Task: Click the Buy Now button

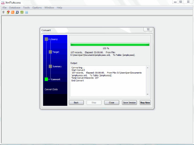Action: [x=145, y=103]
